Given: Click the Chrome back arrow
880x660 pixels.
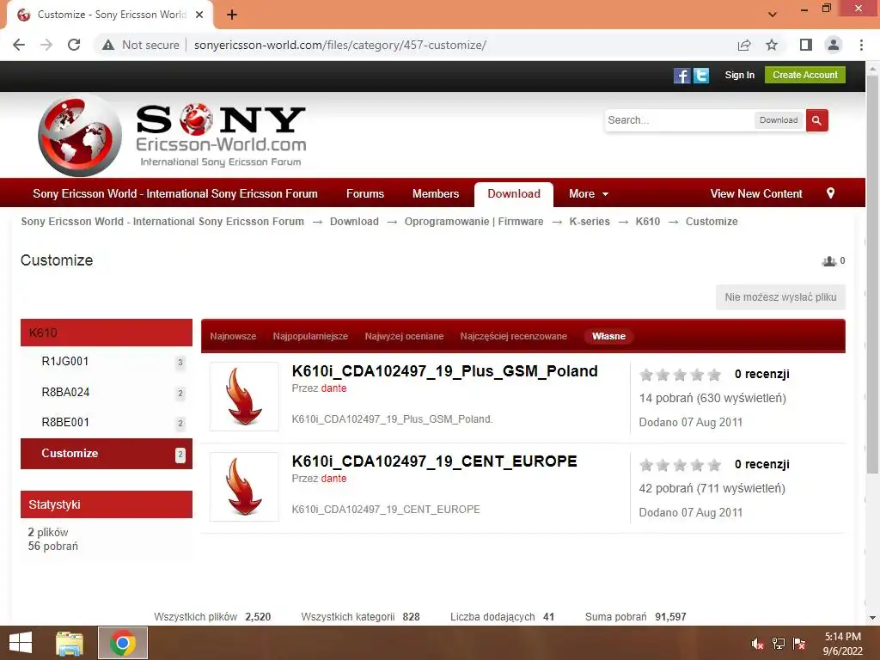Looking at the screenshot, I should coord(19,45).
